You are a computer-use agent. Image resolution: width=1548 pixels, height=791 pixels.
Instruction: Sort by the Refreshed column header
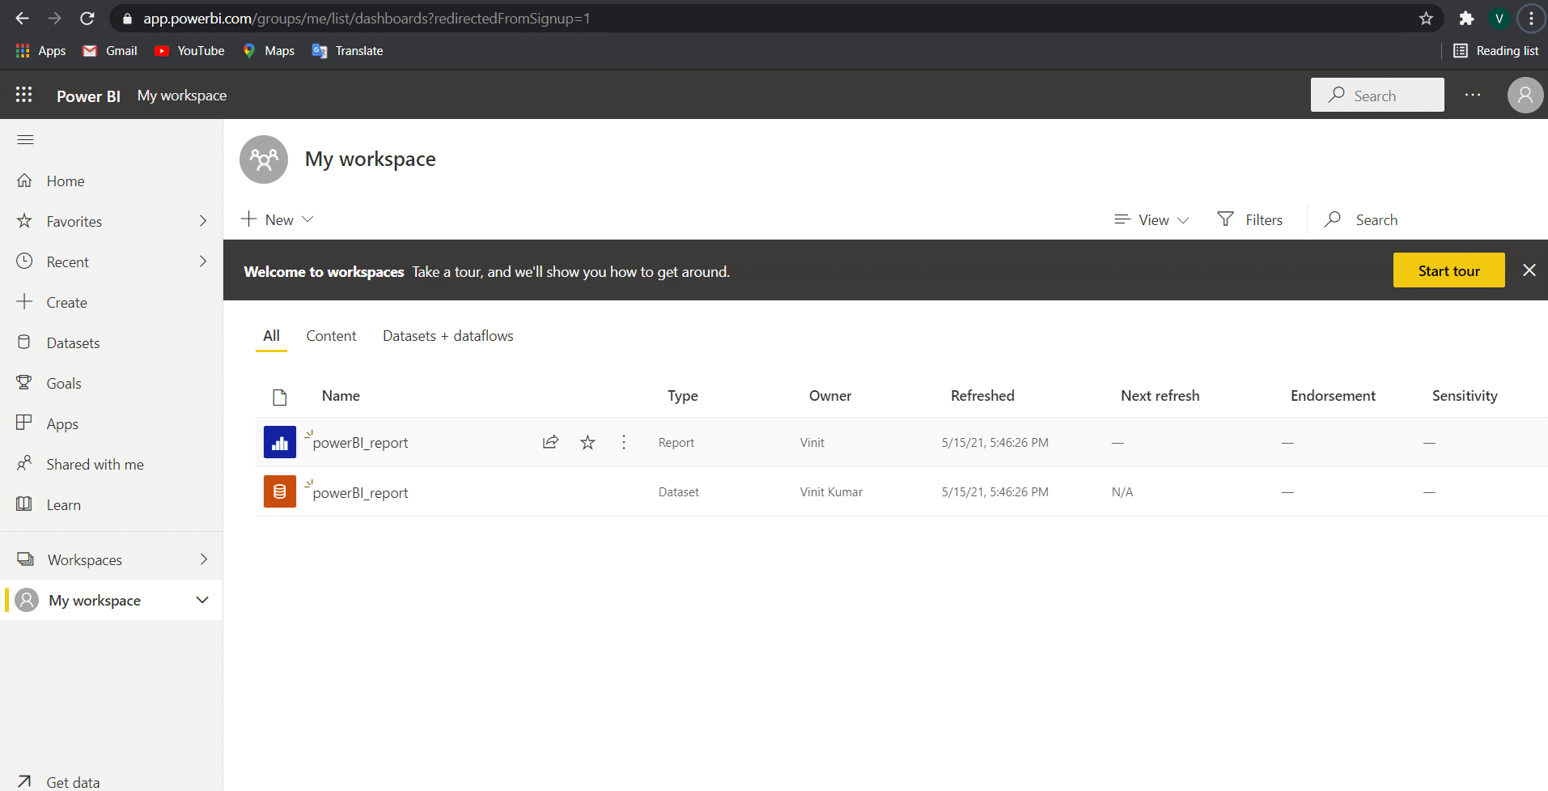click(x=982, y=396)
